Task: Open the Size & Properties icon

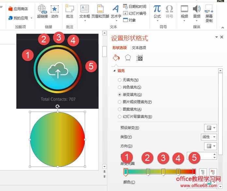Action: coord(140,58)
